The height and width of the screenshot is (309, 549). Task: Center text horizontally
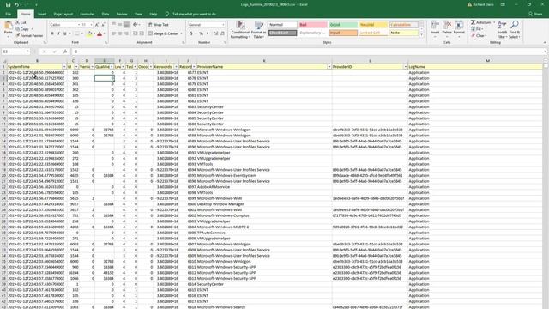(x=120, y=33)
